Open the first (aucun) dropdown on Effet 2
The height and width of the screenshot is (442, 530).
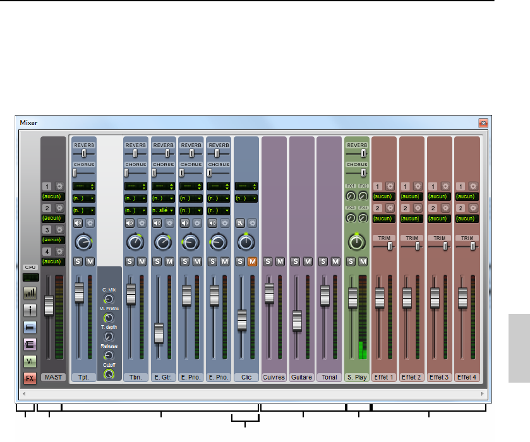click(x=412, y=196)
